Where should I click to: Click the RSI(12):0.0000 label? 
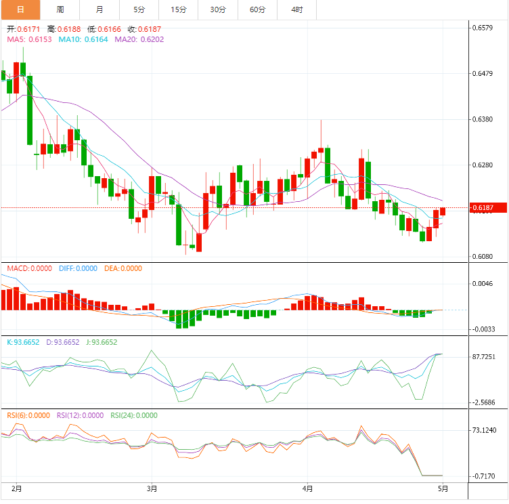click(x=80, y=415)
